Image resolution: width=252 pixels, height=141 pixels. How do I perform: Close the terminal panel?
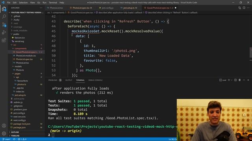248,80
